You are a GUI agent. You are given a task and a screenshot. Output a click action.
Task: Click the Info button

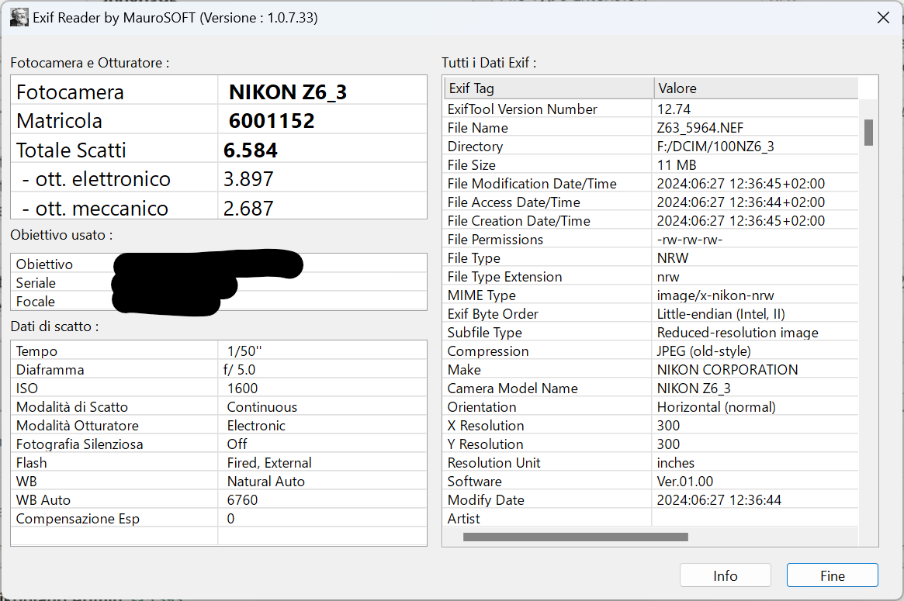(x=725, y=575)
